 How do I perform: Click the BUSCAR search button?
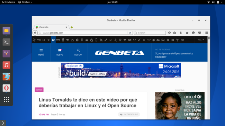coord(78,52)
